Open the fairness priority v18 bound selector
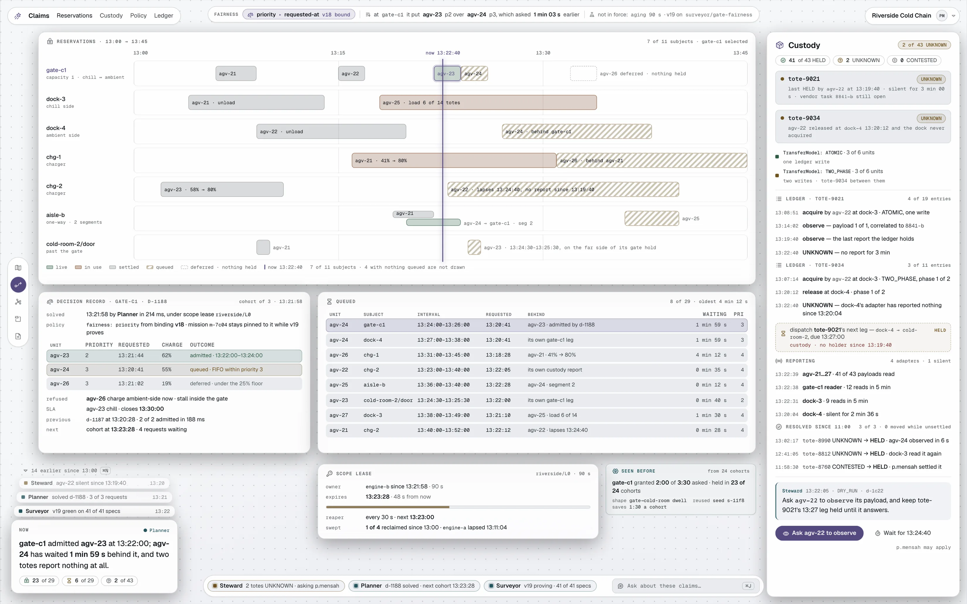This screenshot has width=967, height=604. tap(299, 15)
